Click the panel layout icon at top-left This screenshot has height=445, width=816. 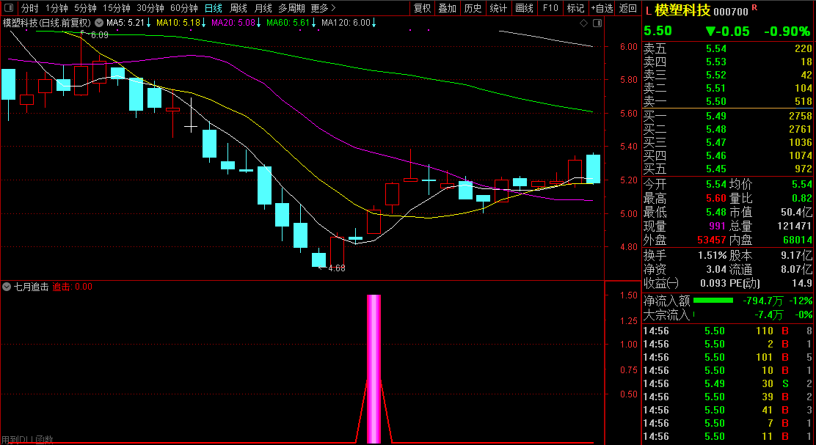[x=9, y=8]
